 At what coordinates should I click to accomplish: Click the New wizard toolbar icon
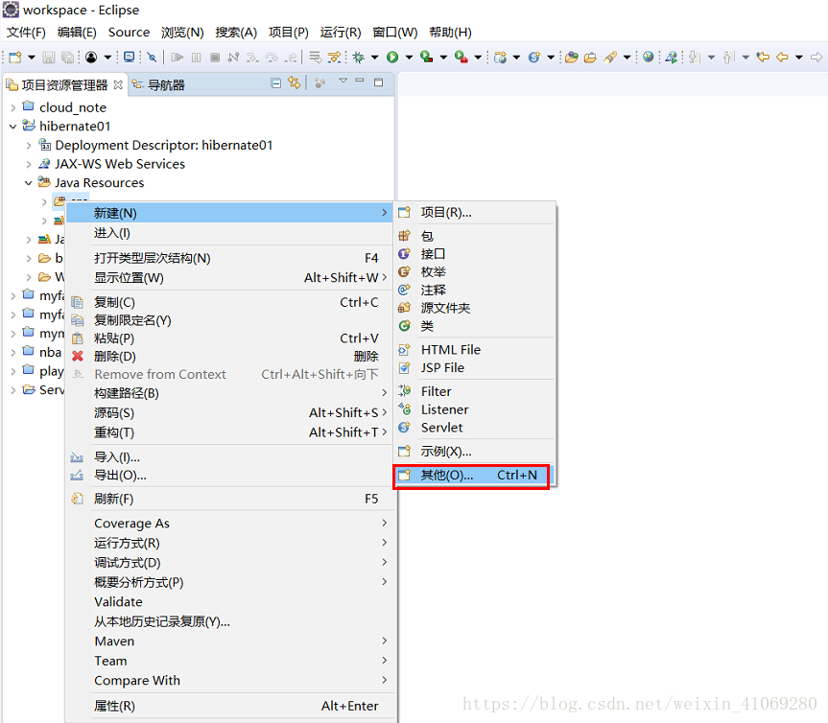pyautogui.click(x=14, y=57)
